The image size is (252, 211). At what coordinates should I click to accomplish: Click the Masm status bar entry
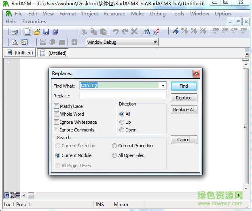pyautogui.click(x=121, y=205)
